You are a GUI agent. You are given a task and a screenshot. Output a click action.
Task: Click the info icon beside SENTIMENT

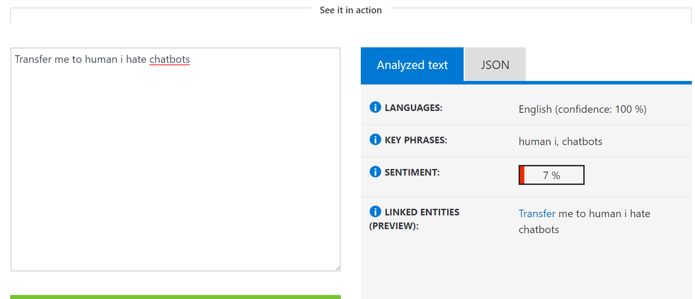coord(375,172)
